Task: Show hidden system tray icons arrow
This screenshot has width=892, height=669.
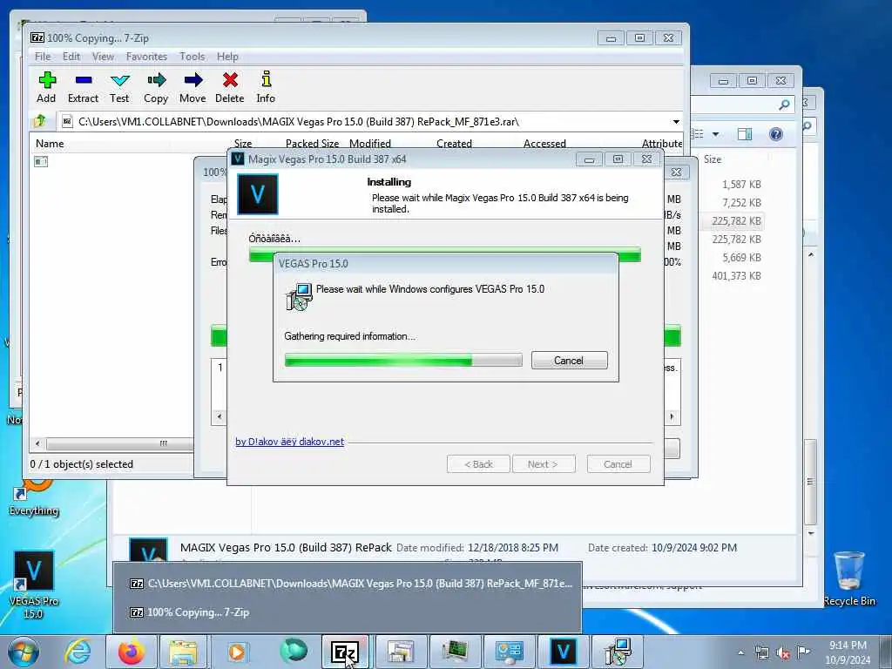Action: click(x=740, y=652)
